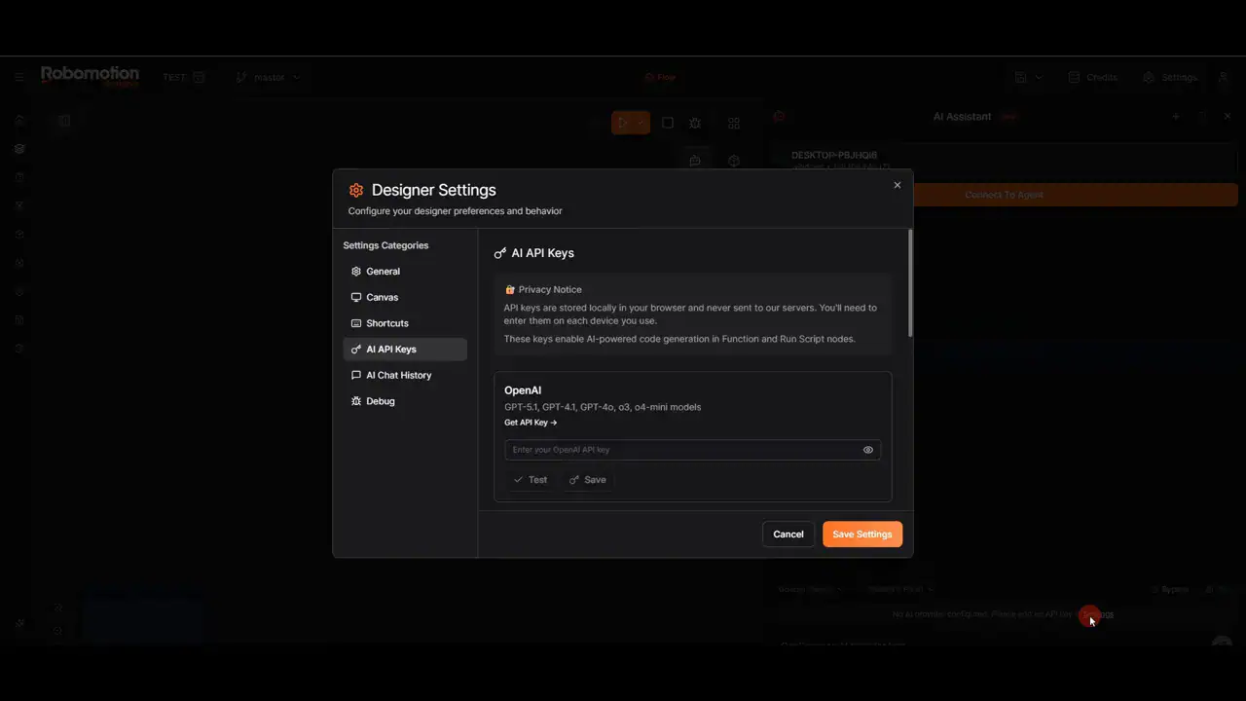Click the stop square icon in the toolbar

667,123
